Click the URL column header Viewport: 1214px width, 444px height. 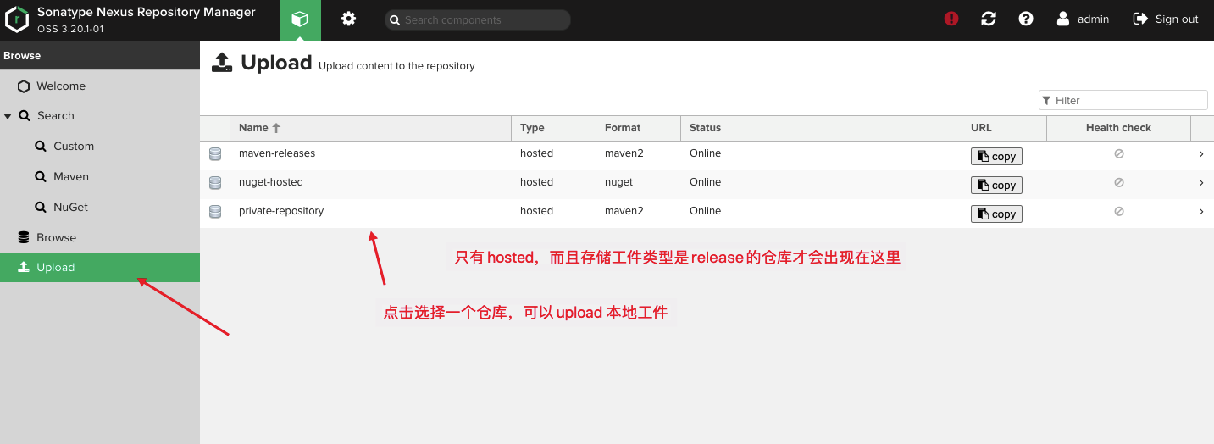point(1004,128)
